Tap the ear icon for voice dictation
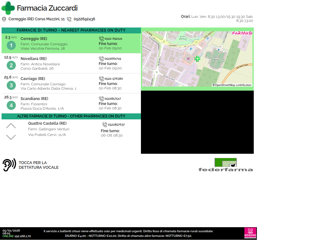320x240 pixels. (9, 165)
